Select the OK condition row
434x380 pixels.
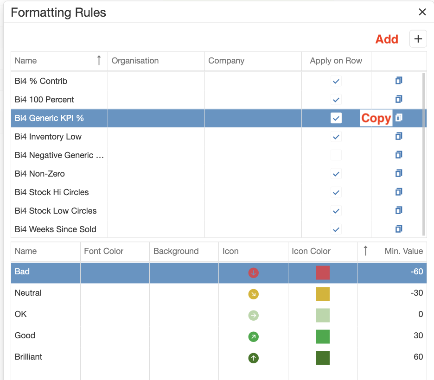(x=219, y=315)
